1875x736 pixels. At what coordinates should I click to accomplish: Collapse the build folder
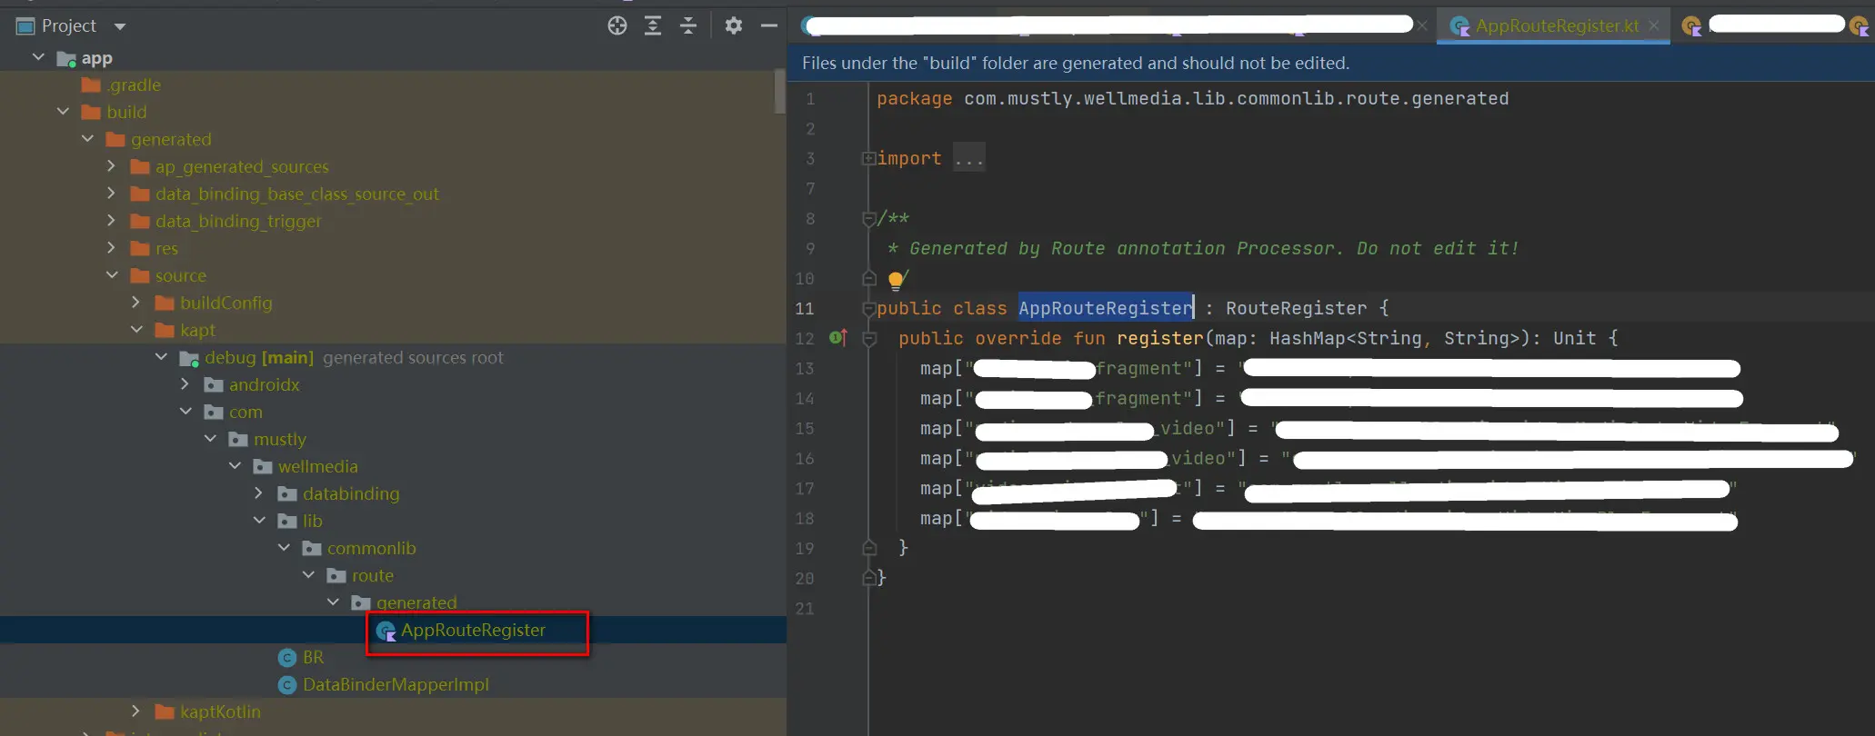click(63, 112)
